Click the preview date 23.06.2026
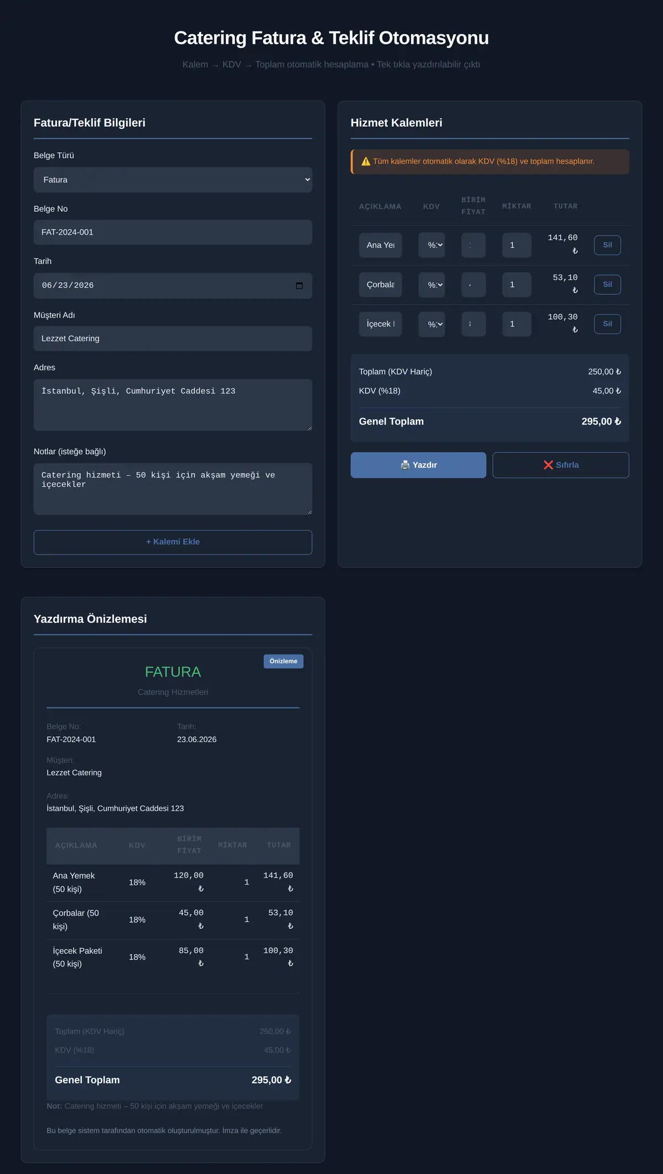This screenshot has height=1174, width=663. click(197, 740)
